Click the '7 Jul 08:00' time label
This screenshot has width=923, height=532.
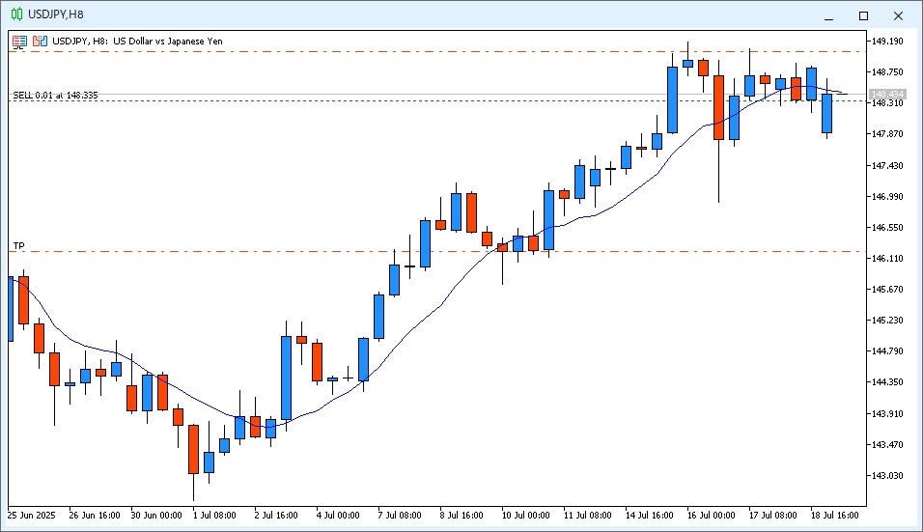point(400,515)
